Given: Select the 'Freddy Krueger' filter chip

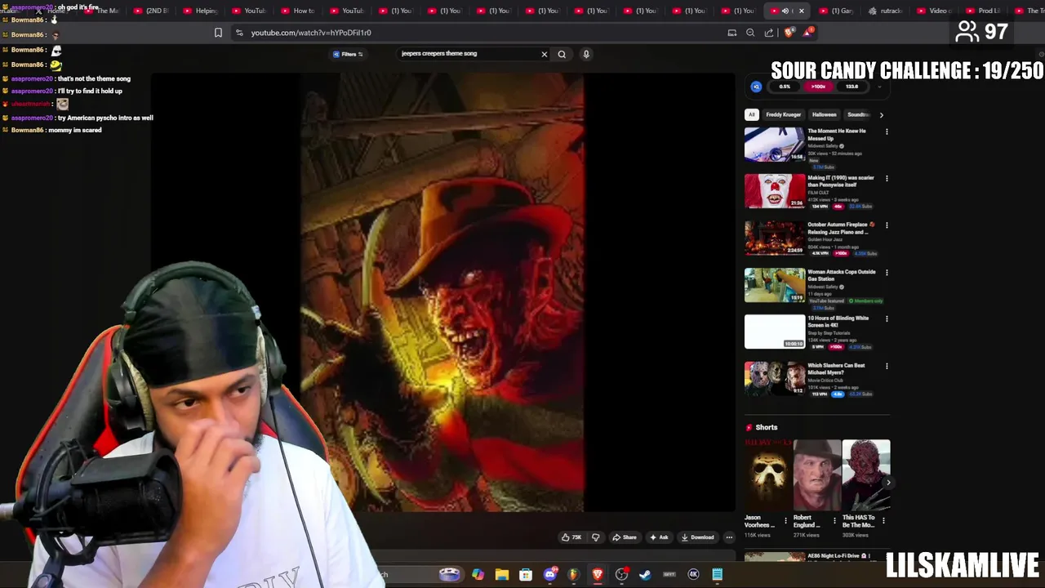Looking at the screenshot, I should tap(783, 114).
